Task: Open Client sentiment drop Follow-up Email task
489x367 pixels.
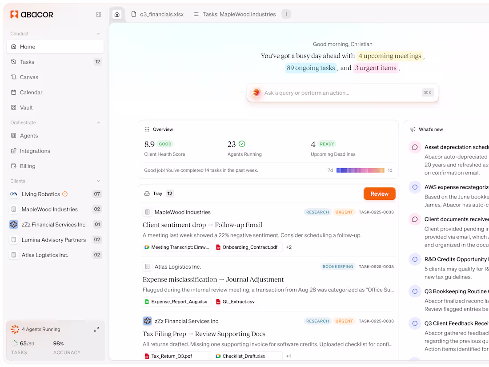Action: 202,225
